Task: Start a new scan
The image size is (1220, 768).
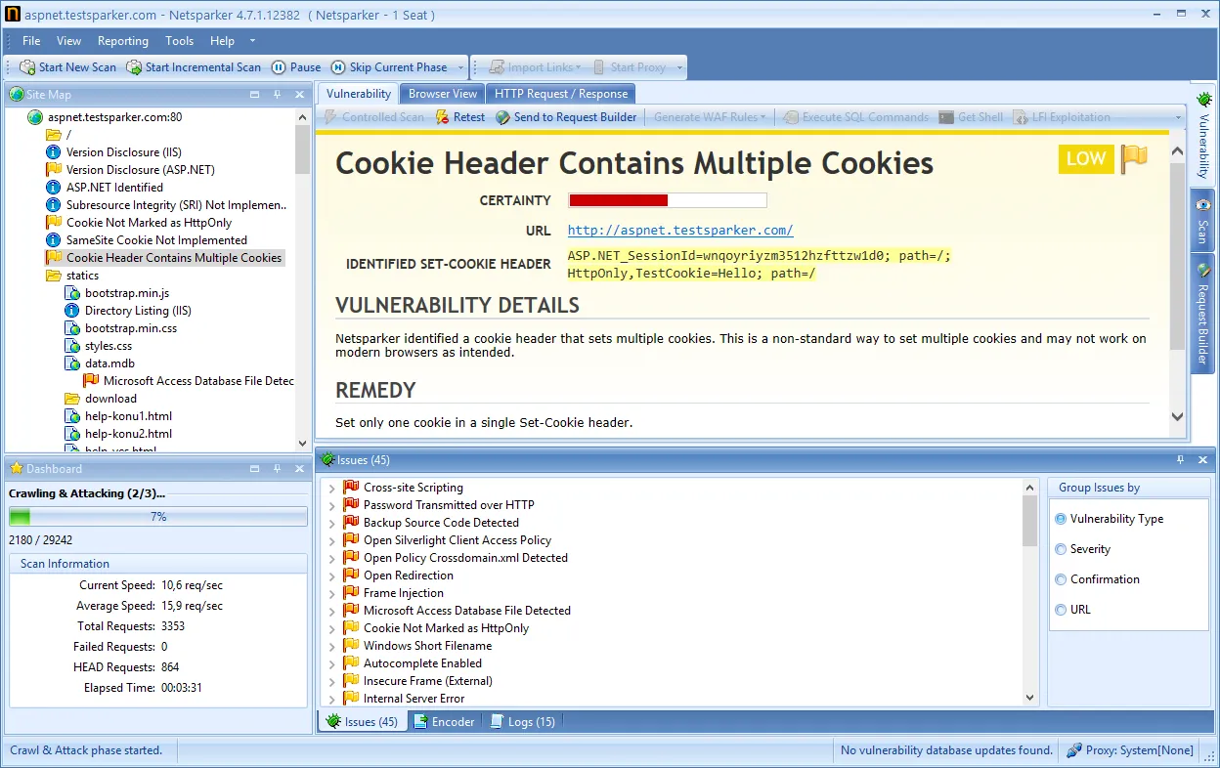Action: [67, 66]
